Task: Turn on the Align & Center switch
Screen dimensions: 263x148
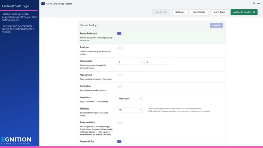Action: pyautogui.click(x=120, y=75)
